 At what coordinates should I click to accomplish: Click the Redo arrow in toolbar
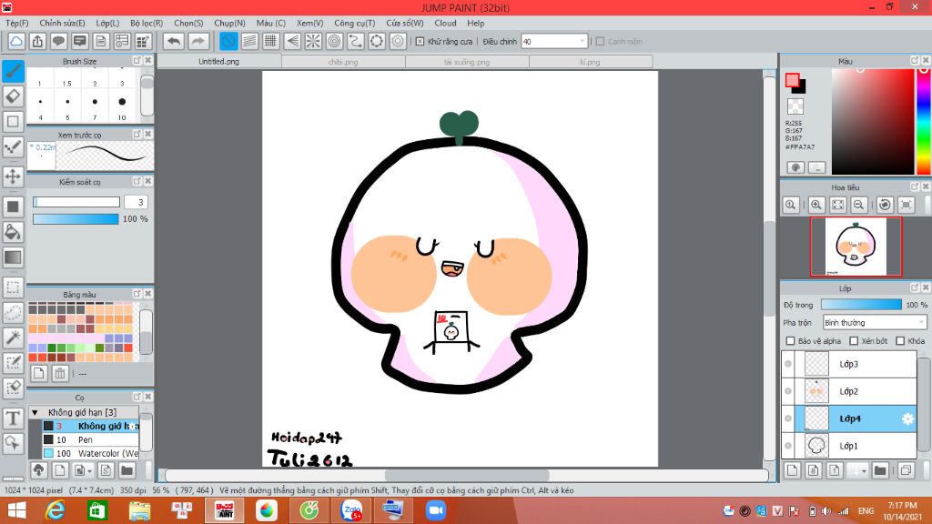point(198,41)
